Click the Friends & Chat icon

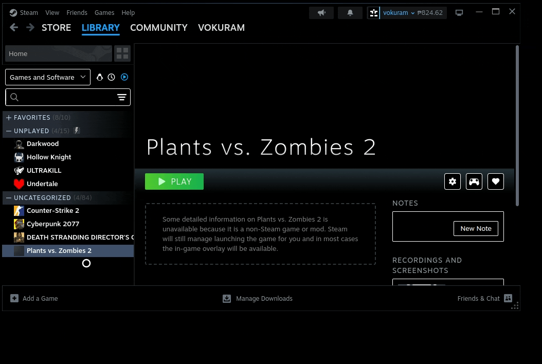[508, 298]
